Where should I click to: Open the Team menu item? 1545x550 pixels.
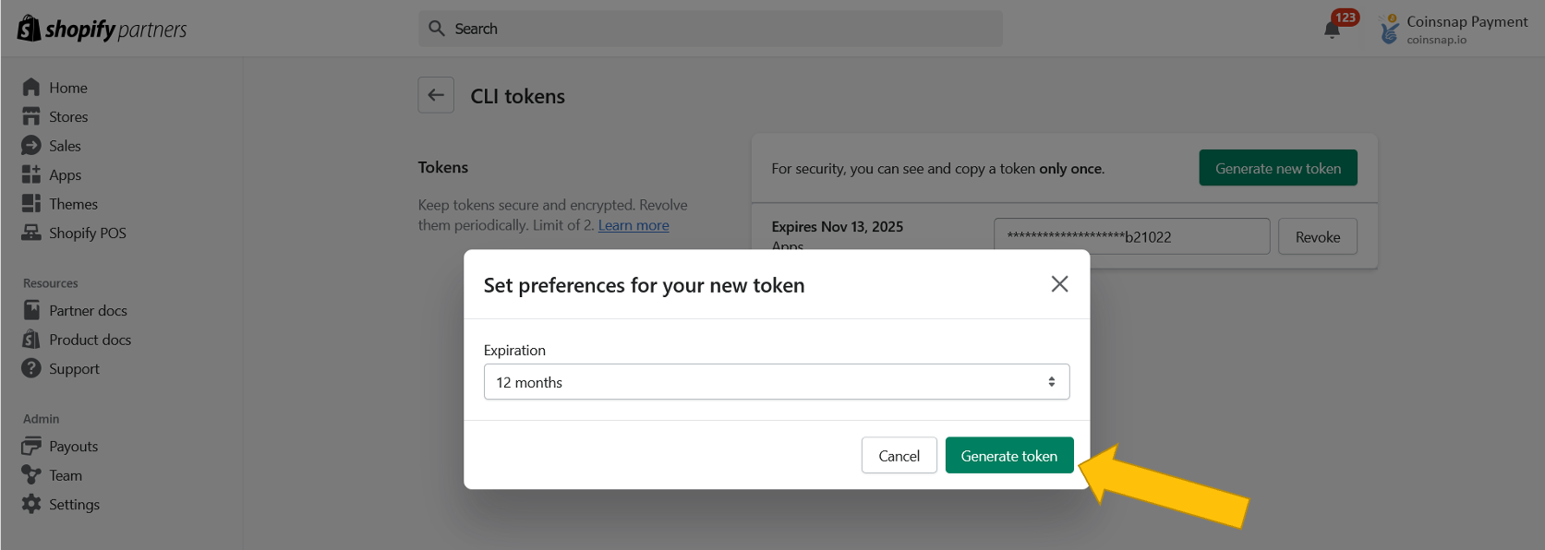point(66,475)
